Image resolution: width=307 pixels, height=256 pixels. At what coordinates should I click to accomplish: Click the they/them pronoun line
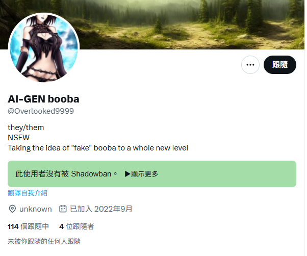click(x=26, y=127)
